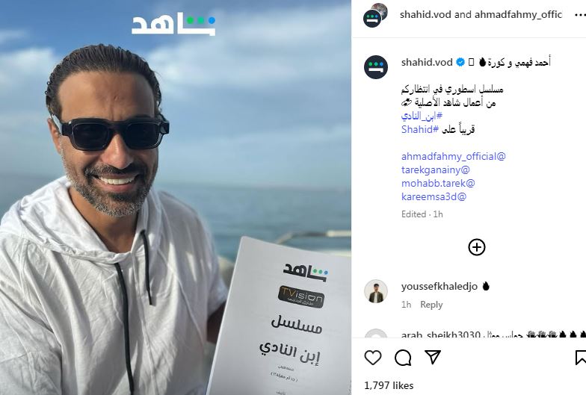Visit @ahmadfahmy_official mention in caption
Image resolution: width=586 pixels, height=395 pixels.
[453, 156]
